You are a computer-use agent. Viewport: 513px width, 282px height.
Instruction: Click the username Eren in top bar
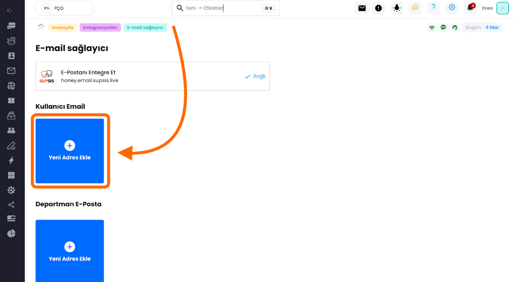pos(487,8)
